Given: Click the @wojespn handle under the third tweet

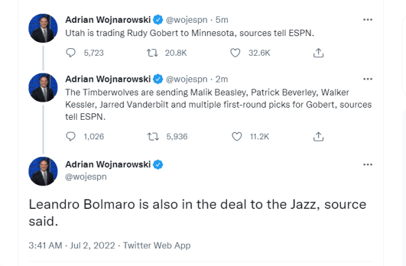Looking at the screenshot, I should (86, 177).
